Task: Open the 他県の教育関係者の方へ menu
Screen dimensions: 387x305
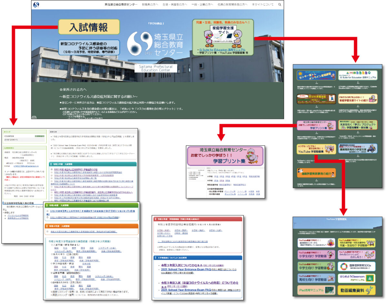Action: point(232,5)
